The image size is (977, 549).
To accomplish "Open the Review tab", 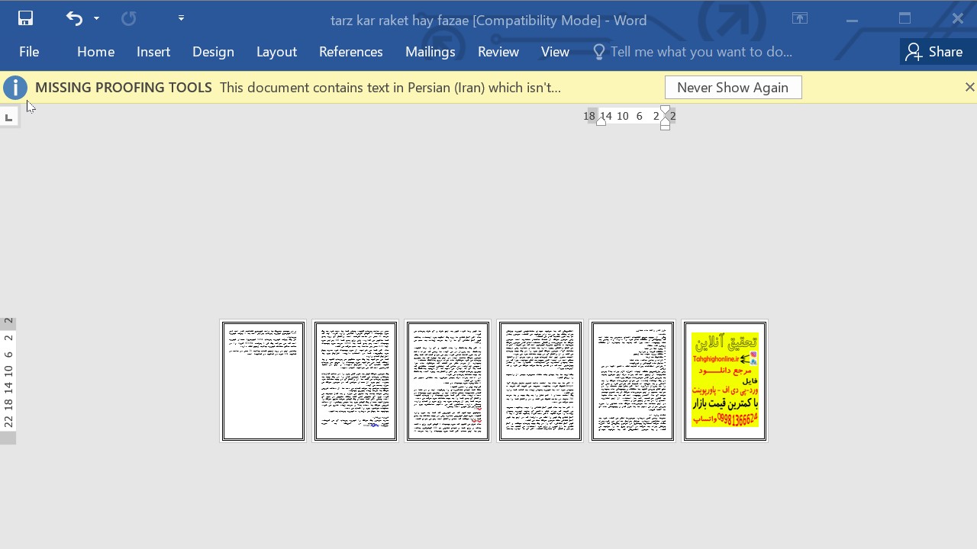I will [498, 52].
